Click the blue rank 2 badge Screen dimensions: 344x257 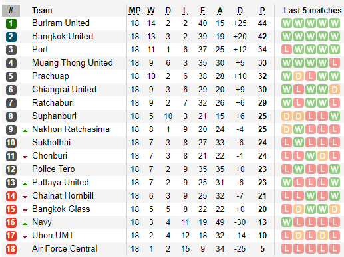[x=11, y=37]
